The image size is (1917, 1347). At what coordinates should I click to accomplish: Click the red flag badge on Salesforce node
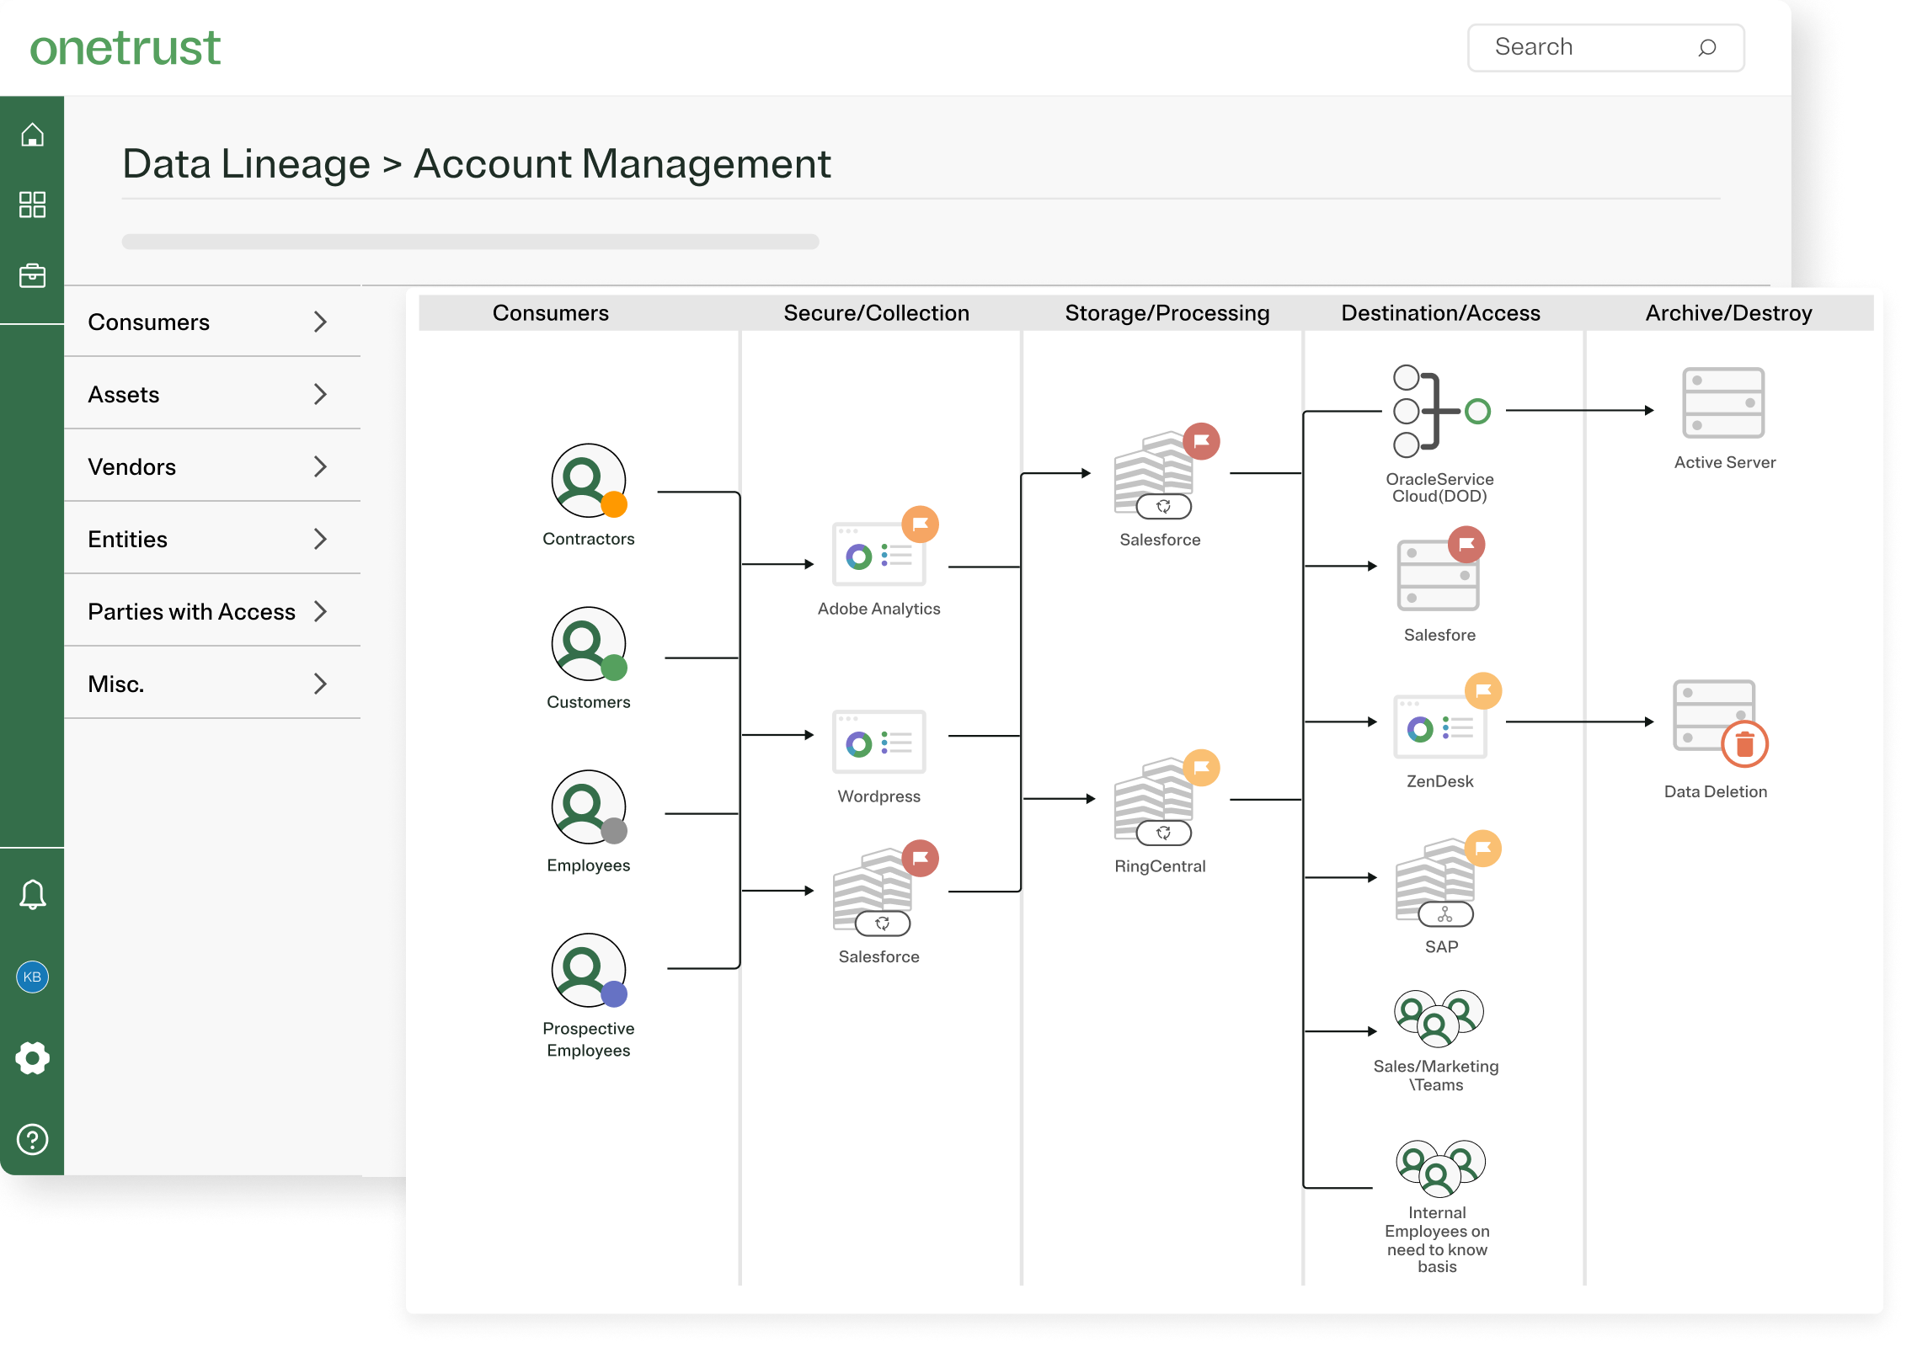[x=1202, y=440]
